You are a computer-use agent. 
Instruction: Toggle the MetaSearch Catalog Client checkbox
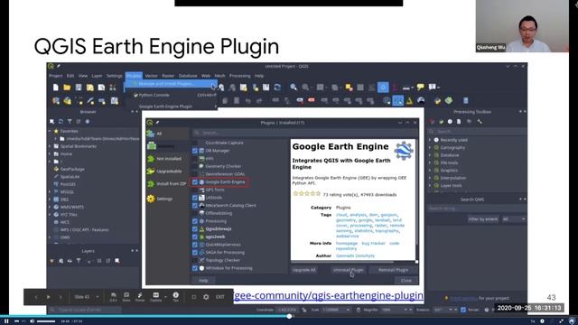[195, 205]
